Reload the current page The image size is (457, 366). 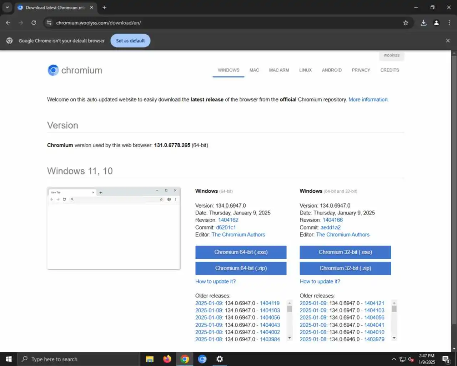[x=34, y=23]
